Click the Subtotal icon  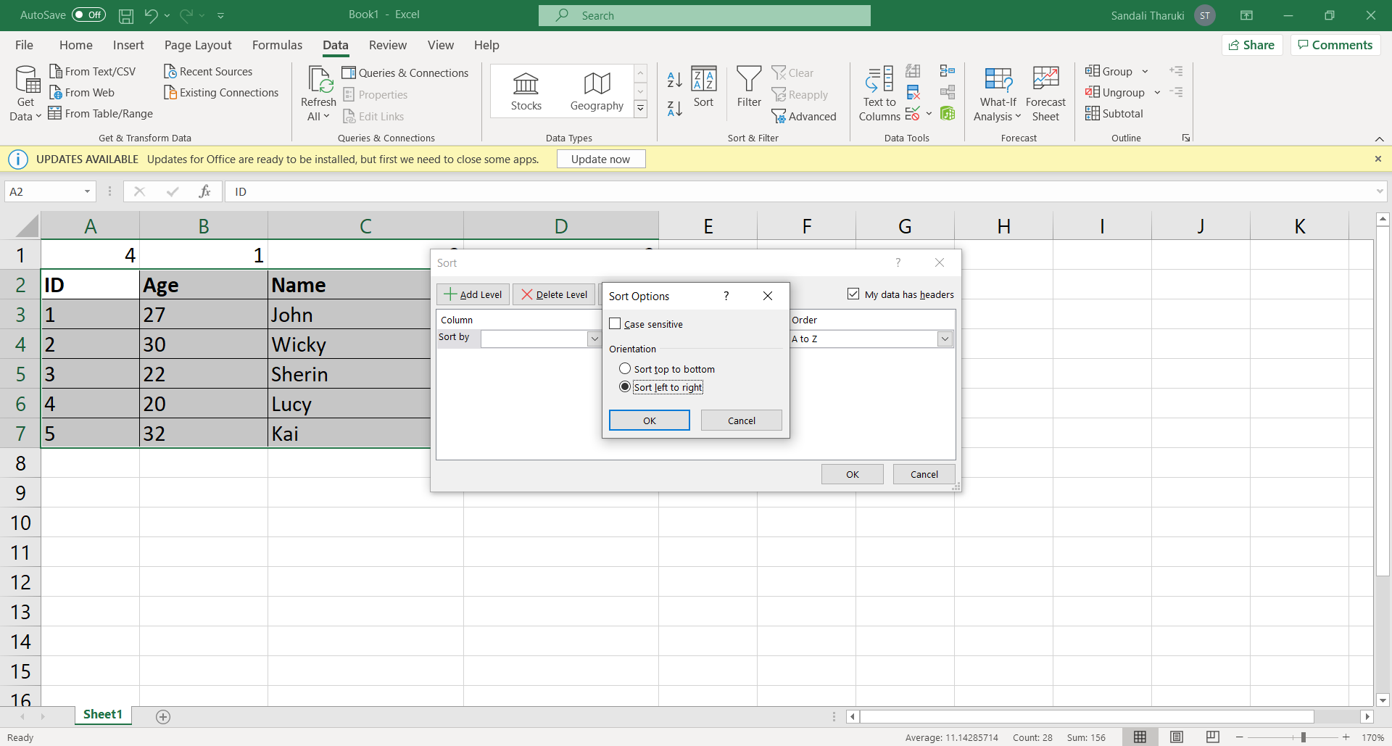click(x=1114, y=113)
